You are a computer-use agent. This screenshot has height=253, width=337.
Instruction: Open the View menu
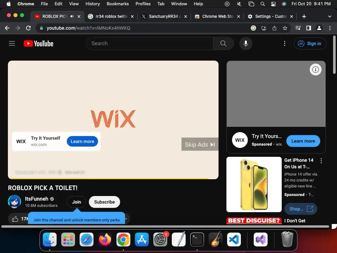[x=74, y=4]
